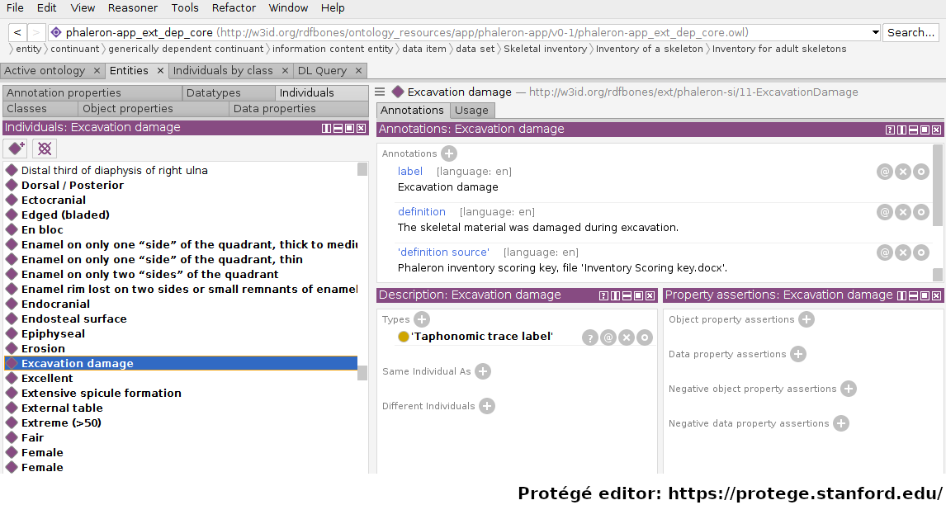Close the DL Query tab with its x
Image resolution: width=946 pixels, height=505 pixels.
click(x=358, y=71)
